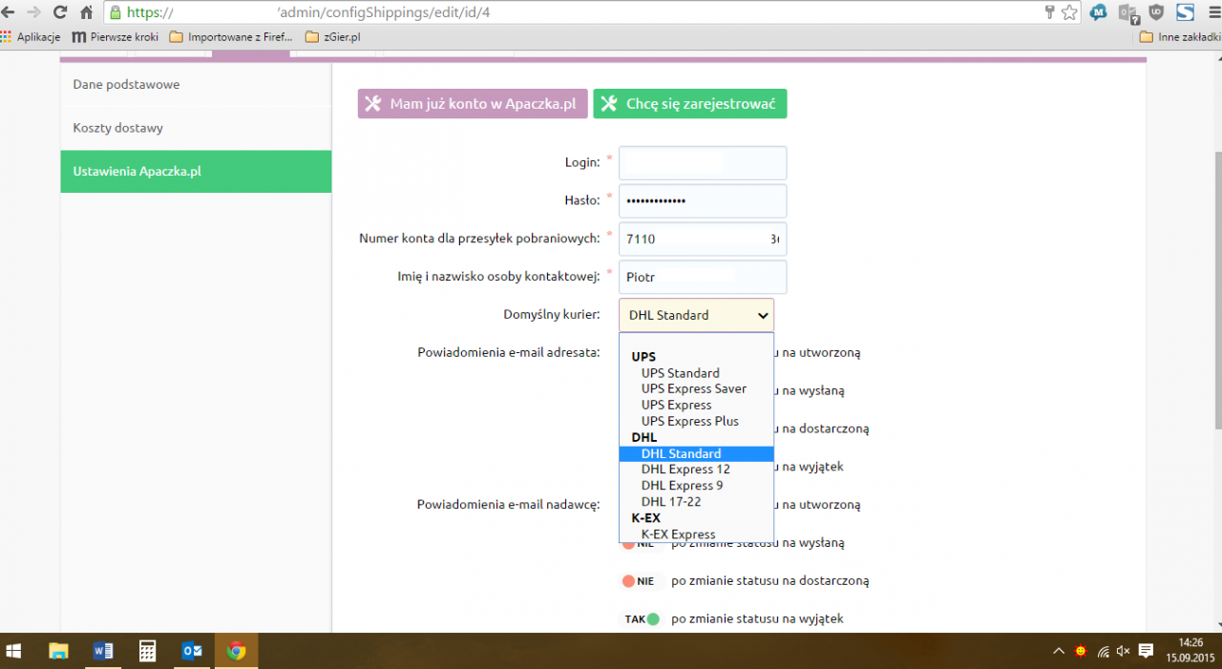Launch File Explorer from the taskbar

tap(58, 651)
